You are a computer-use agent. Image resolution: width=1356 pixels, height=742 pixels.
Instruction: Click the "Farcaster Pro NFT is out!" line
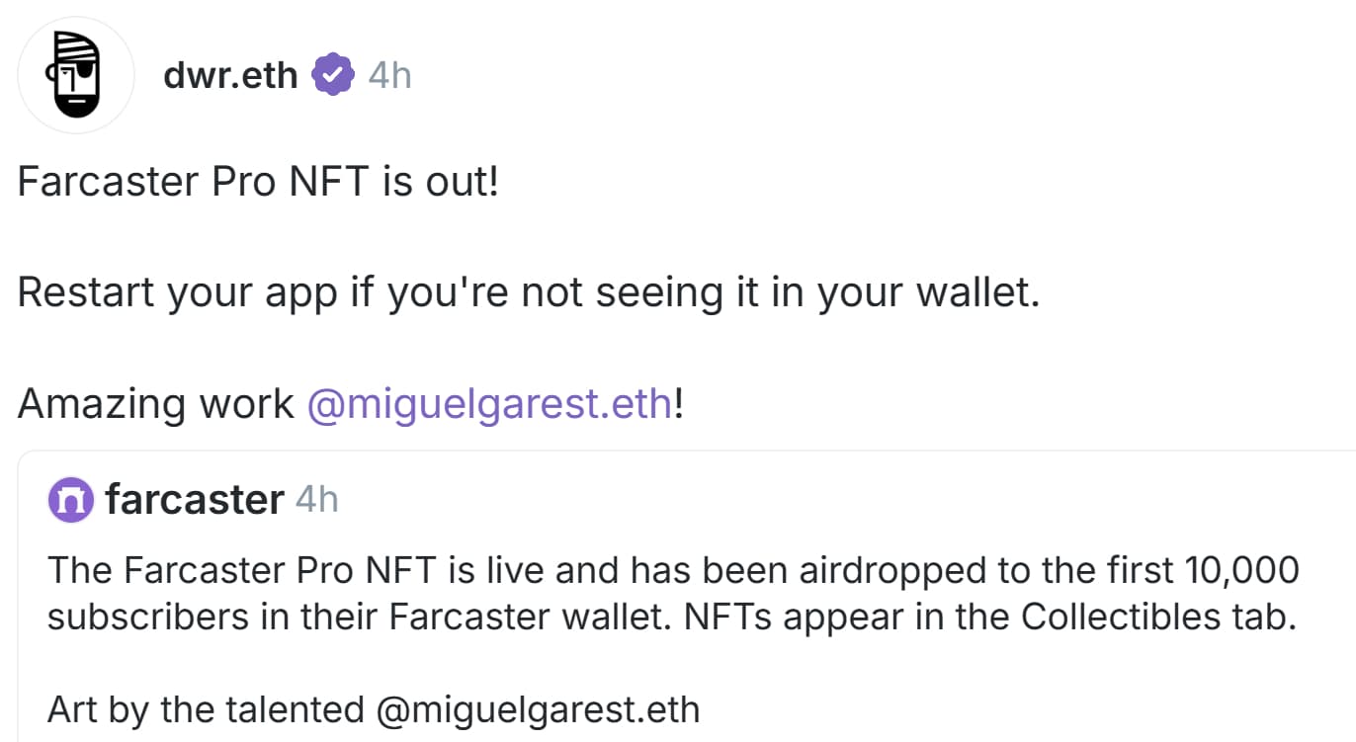click(258, 182)
